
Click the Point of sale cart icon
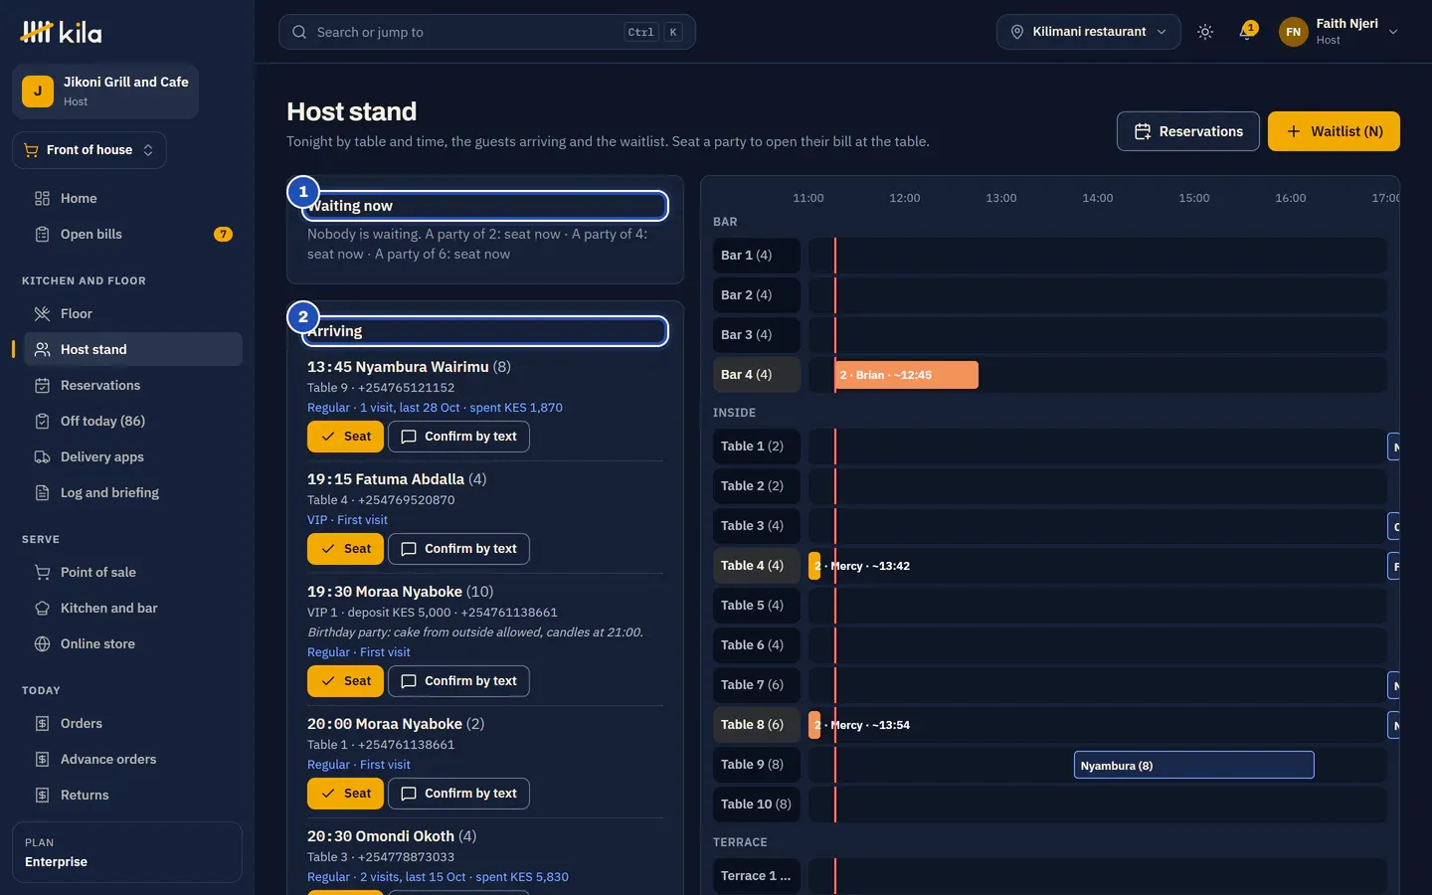point(42,572)
